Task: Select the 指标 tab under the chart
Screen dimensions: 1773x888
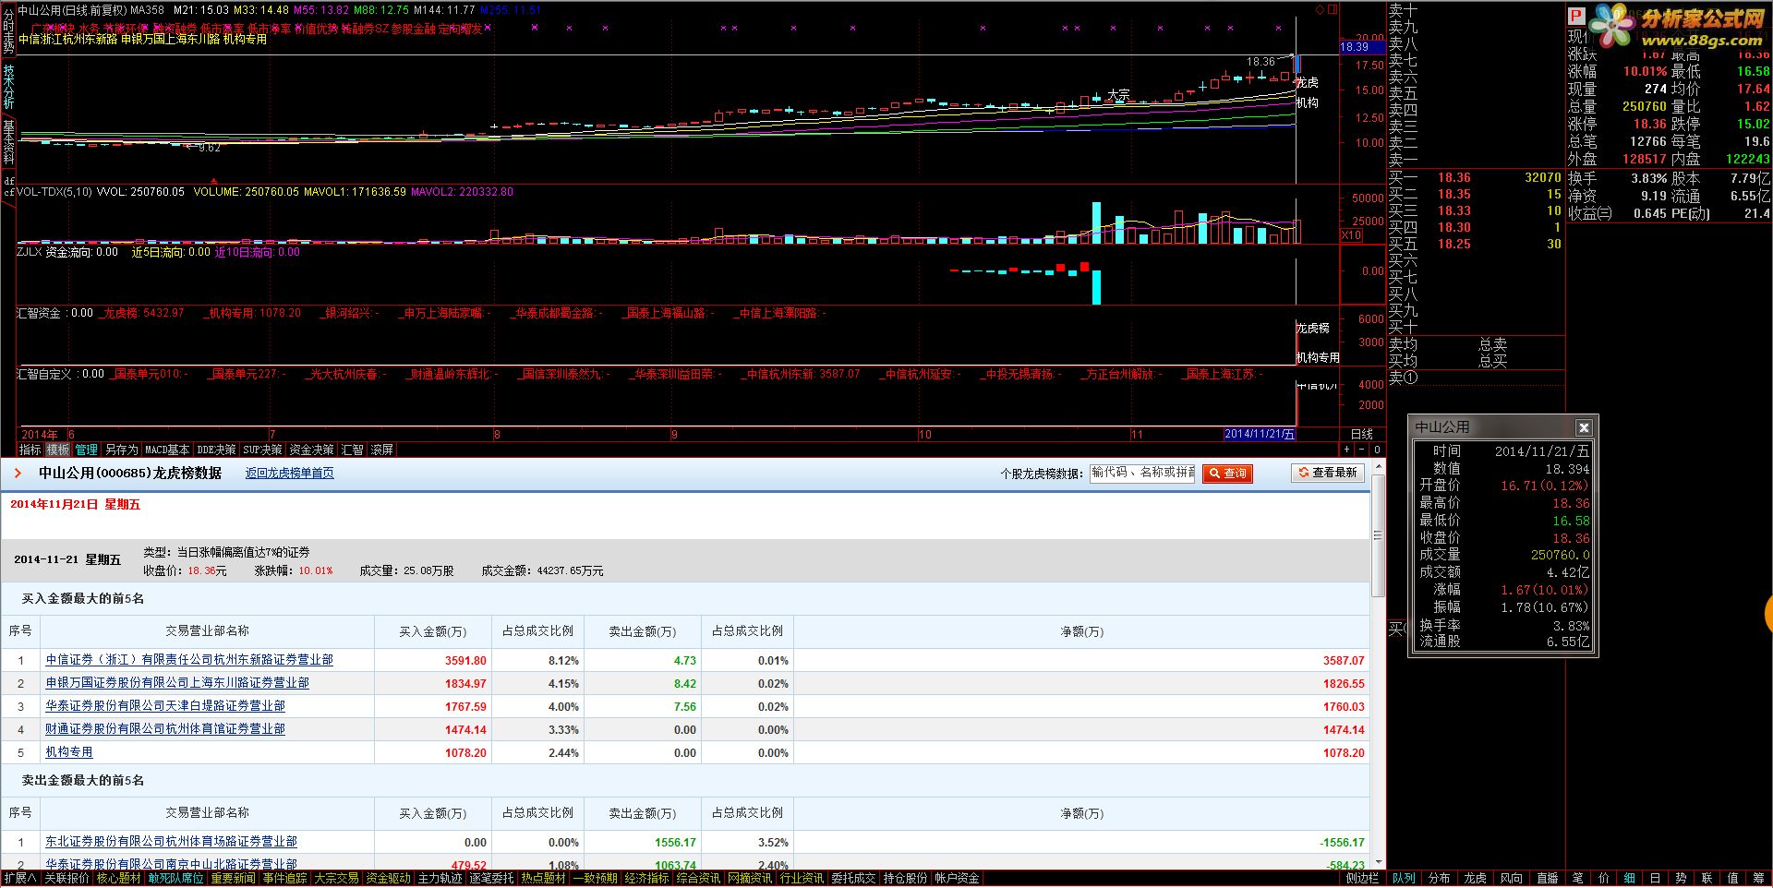Action: [x=30, y=450]
